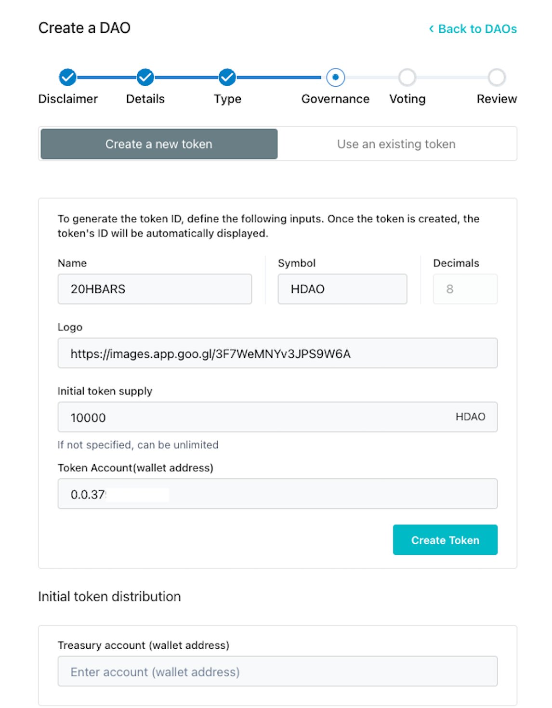Click the Decimals field showing 8

(x=465, y=289)
